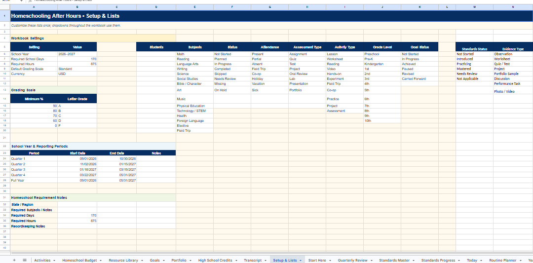Viewport: 533px width, 263px height.
Task: Select the 'Bible / Character' subject cell
Action: pos(195,83)
